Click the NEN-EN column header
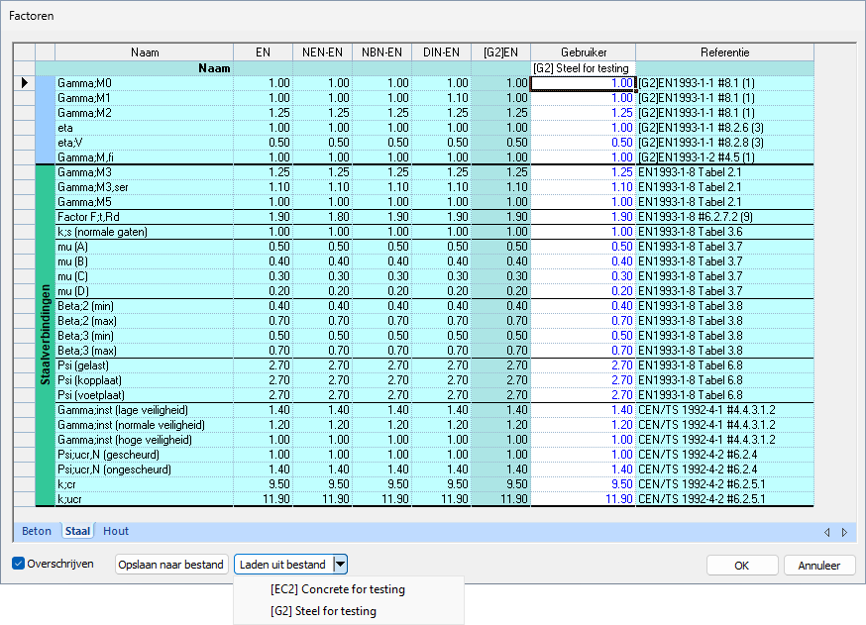 pos(323,52)
